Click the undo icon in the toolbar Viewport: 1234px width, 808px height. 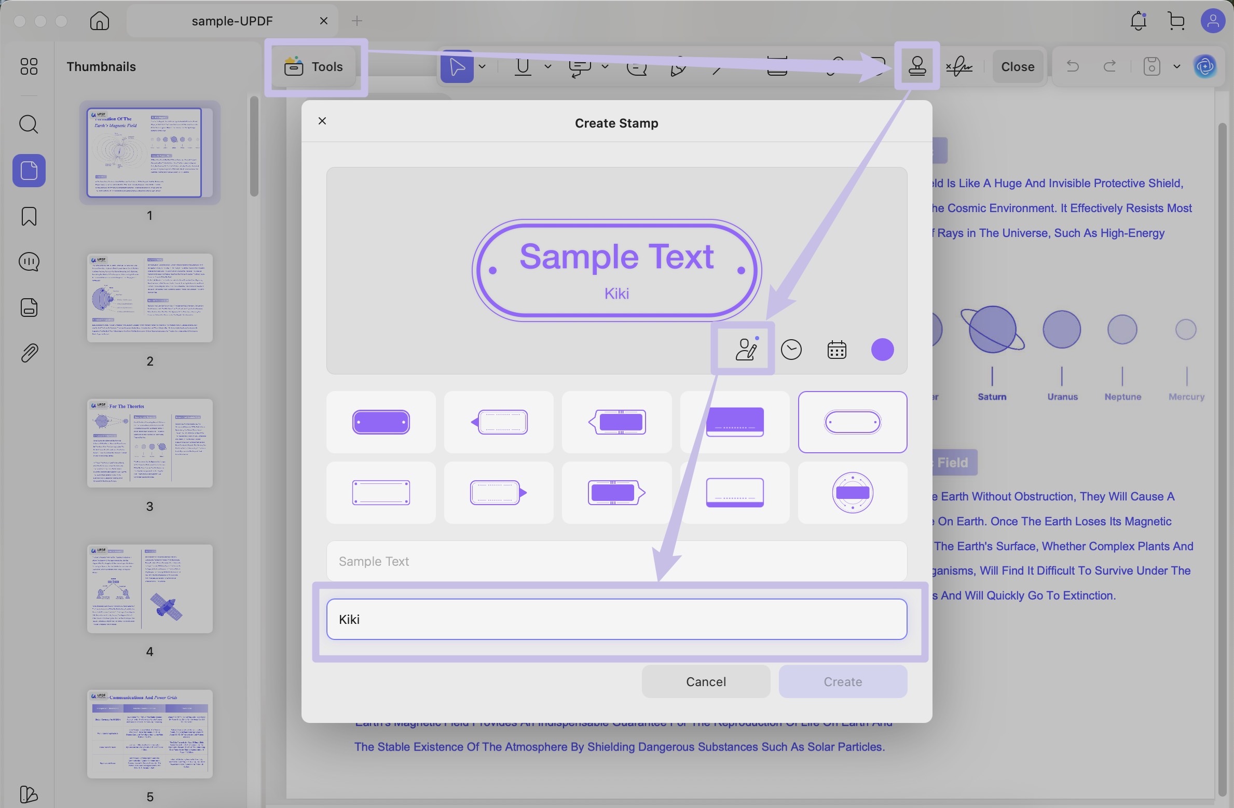tap(1073, 66)
